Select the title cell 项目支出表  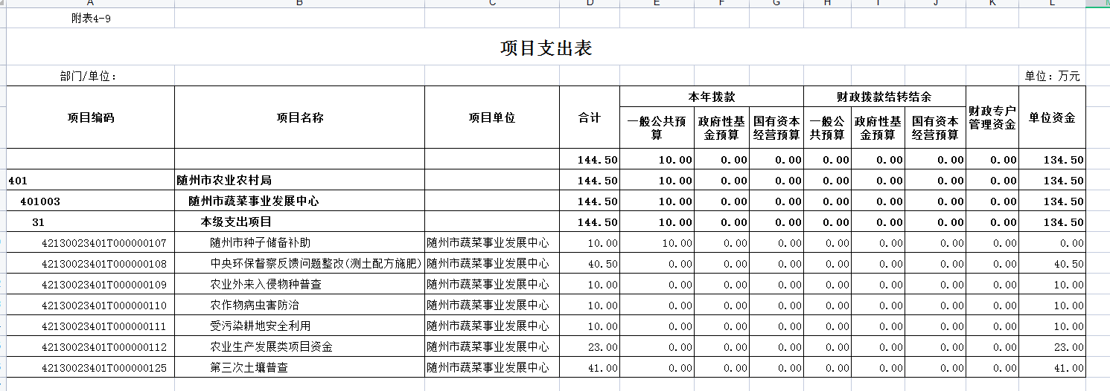[x=546, y=48]
